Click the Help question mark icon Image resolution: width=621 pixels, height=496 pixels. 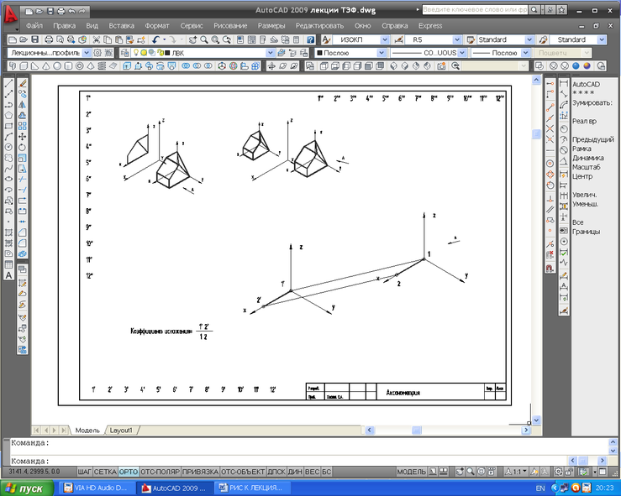[311, 39]
